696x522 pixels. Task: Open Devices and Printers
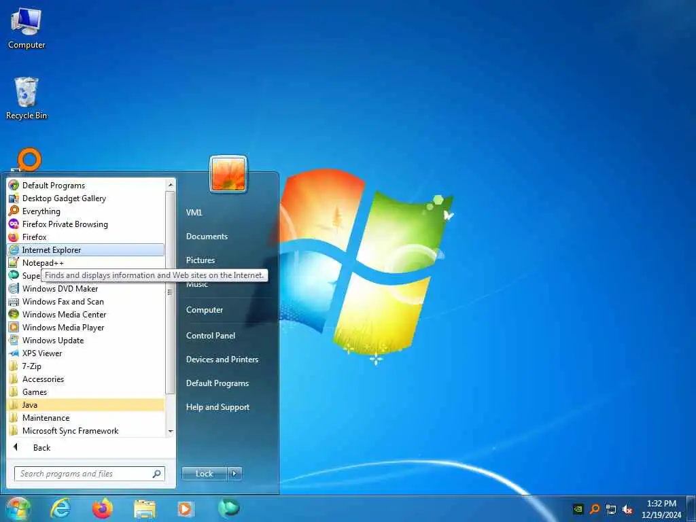222,359
